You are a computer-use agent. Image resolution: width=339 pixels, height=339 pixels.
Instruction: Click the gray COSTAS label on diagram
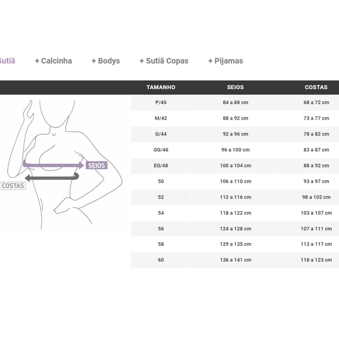coord(13,186)
